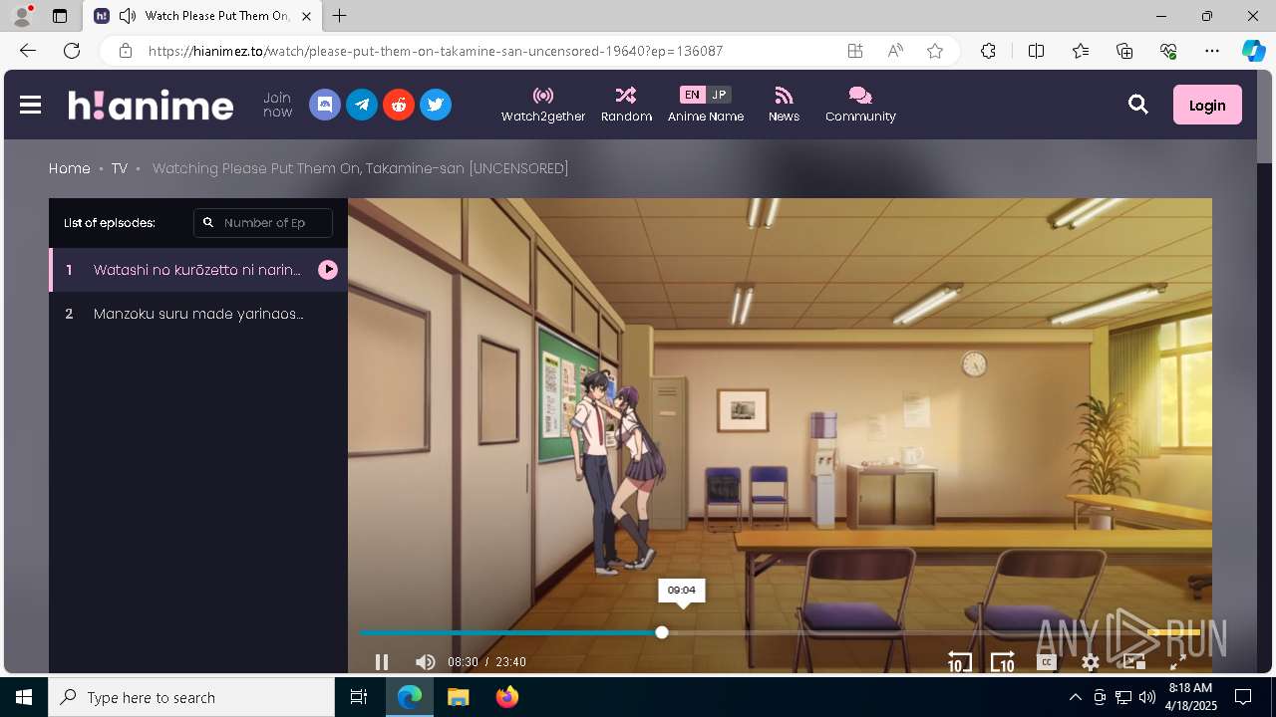Open Watch2gether
Viewport: 1276px width, 717px height.
tap(543, 105)
